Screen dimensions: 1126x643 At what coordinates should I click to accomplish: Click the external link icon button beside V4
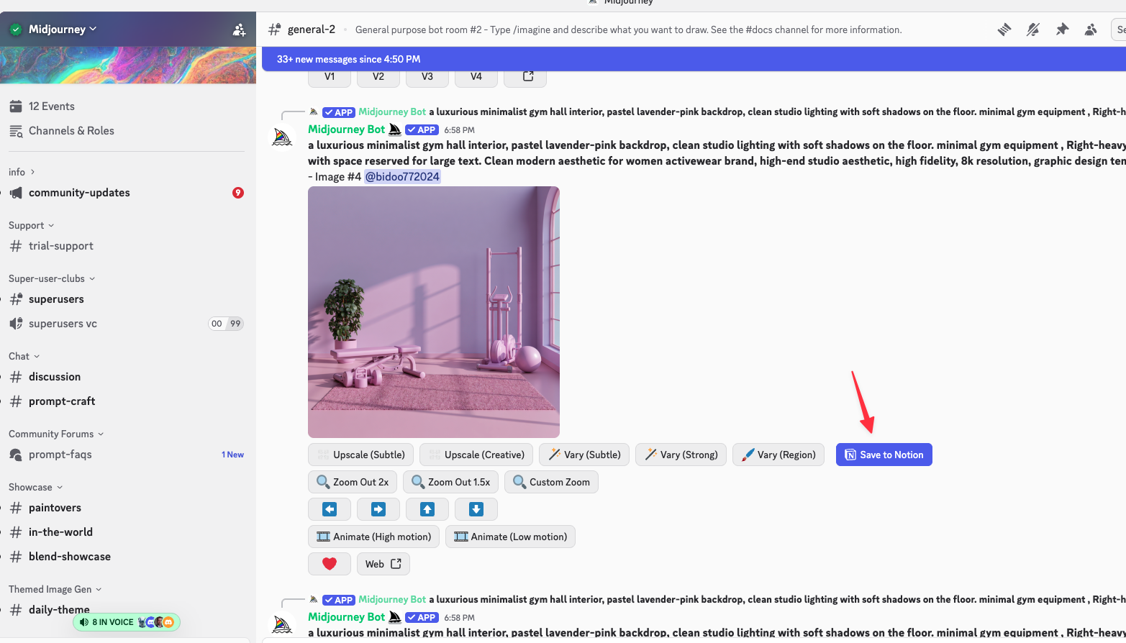[525, 77]
